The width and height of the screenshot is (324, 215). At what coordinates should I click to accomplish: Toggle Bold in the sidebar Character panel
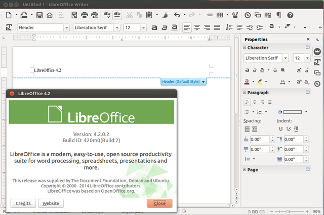(247, 70)
